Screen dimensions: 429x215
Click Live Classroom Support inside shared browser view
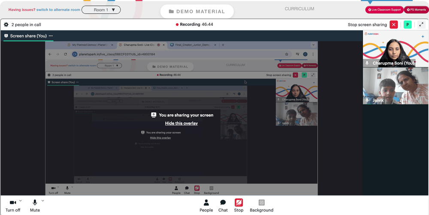[x=290, y=66]
